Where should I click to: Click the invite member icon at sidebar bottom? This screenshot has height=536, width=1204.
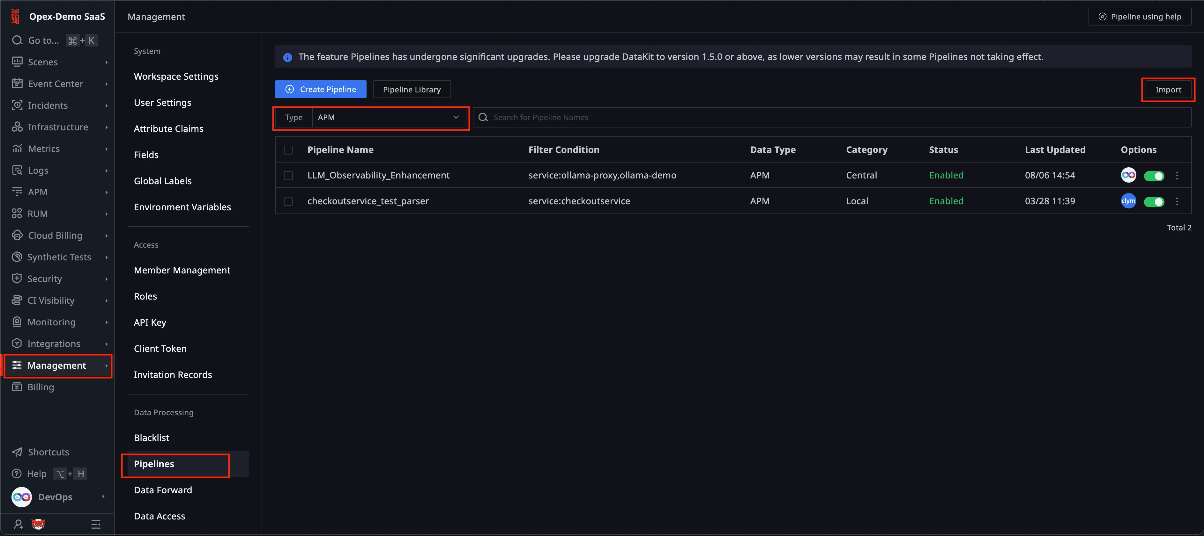coord(18,524)
